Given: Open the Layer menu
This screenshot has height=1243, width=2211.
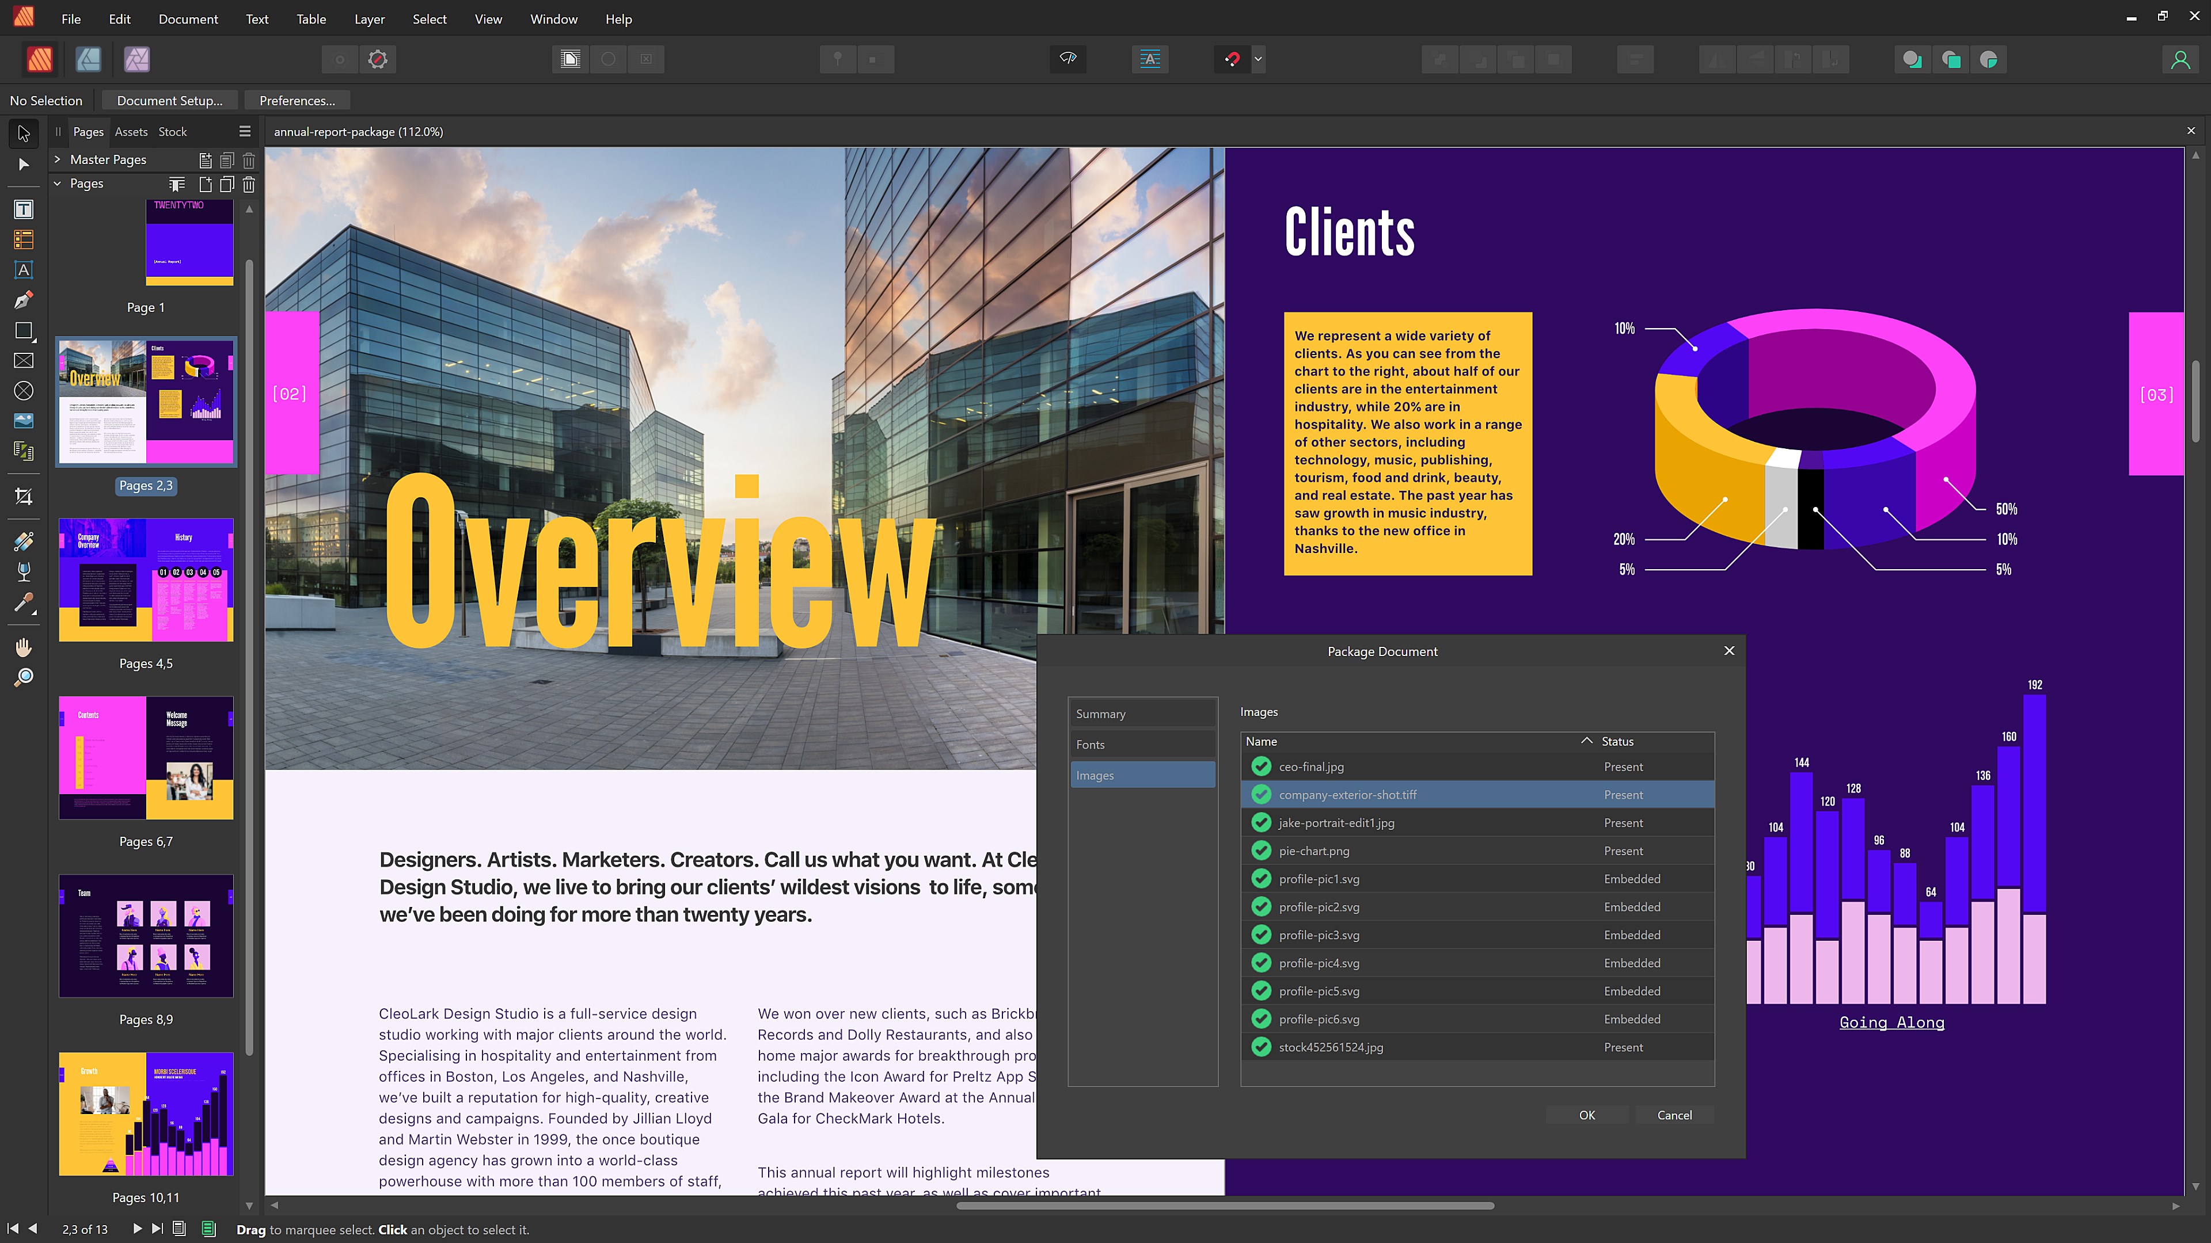Looking at the screenshot, I should pyautogui.click(x=369, y=19).
